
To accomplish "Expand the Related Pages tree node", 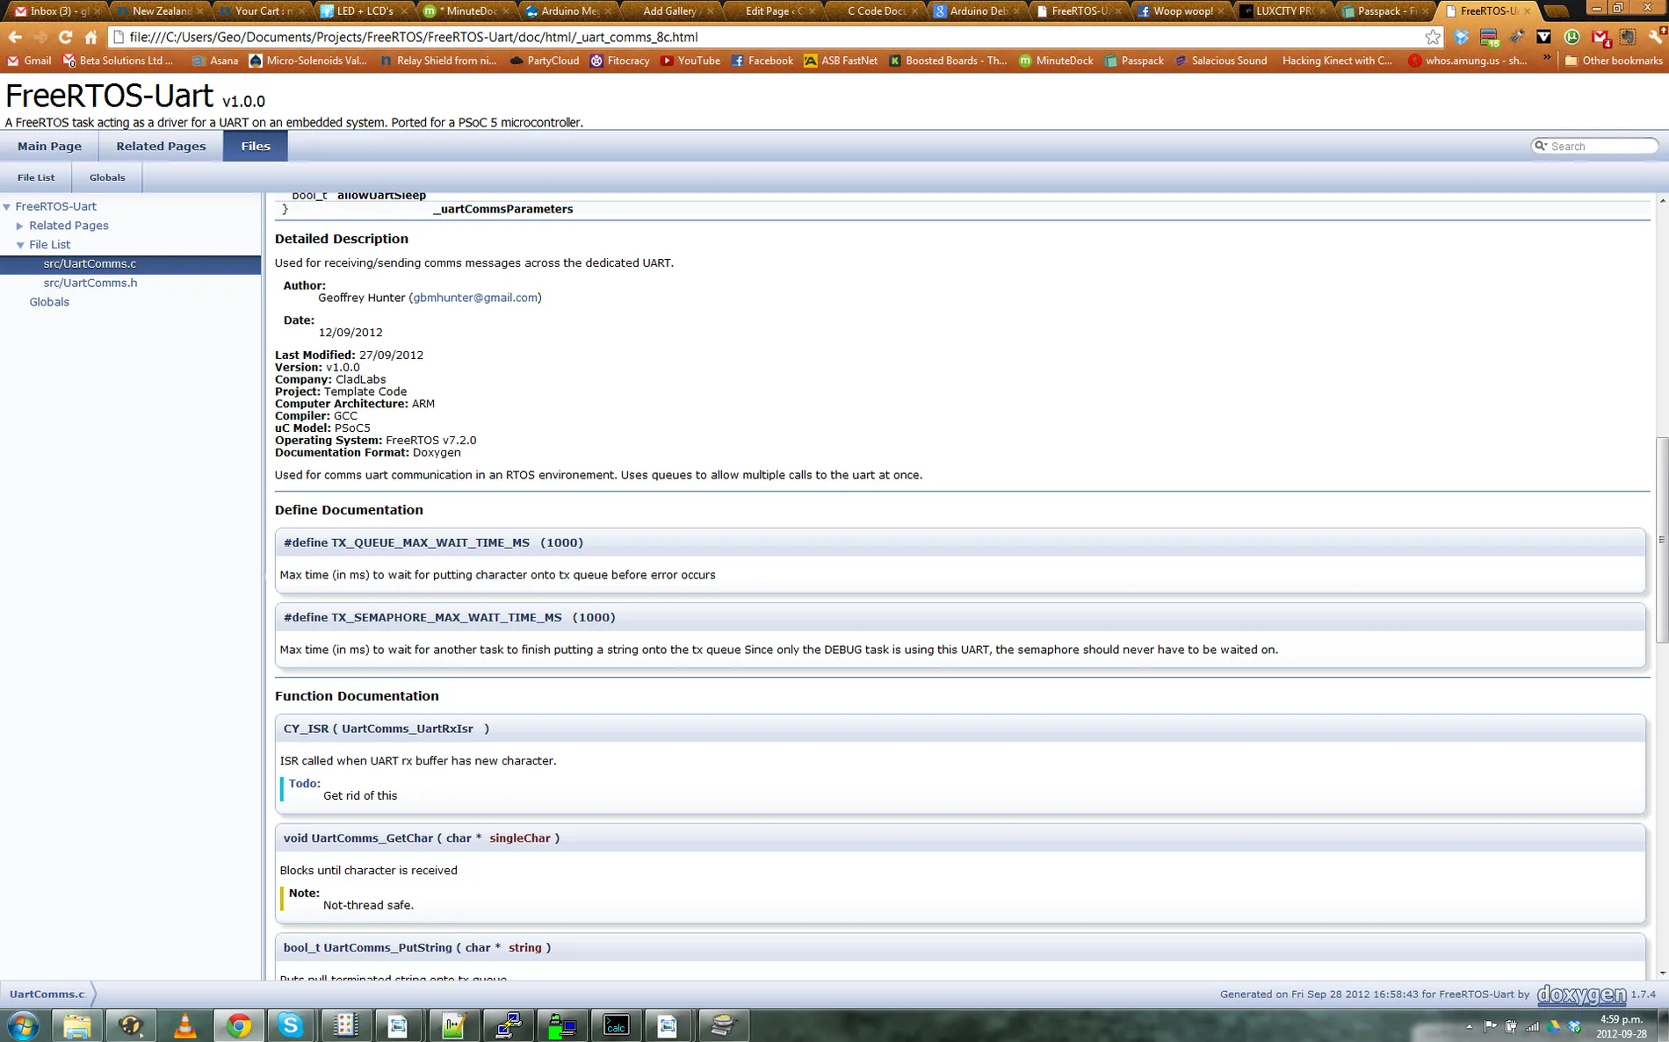I will click(20, 226).
